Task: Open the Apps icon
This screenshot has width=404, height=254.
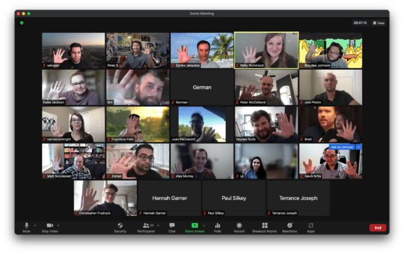Action: pyautogui.click(x=311, y=226)
